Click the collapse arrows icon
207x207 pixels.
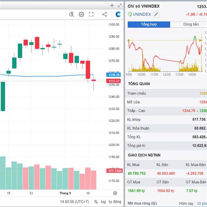119,5
